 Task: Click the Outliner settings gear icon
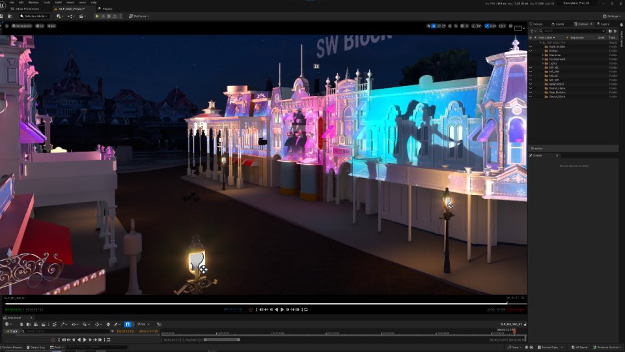615,31
